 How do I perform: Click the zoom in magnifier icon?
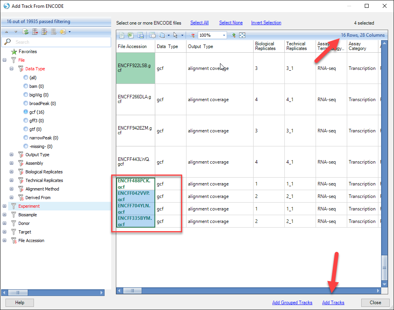point(233,35)
